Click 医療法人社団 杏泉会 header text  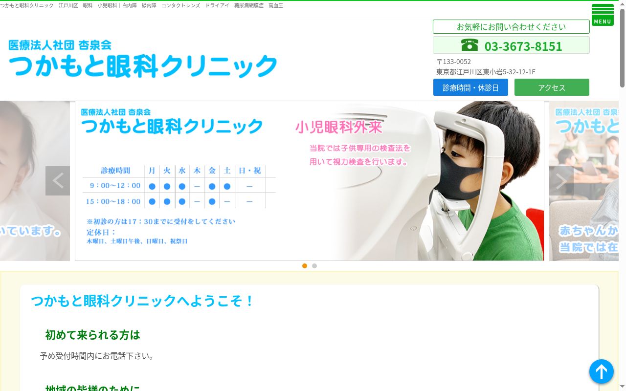pos(60,45)
